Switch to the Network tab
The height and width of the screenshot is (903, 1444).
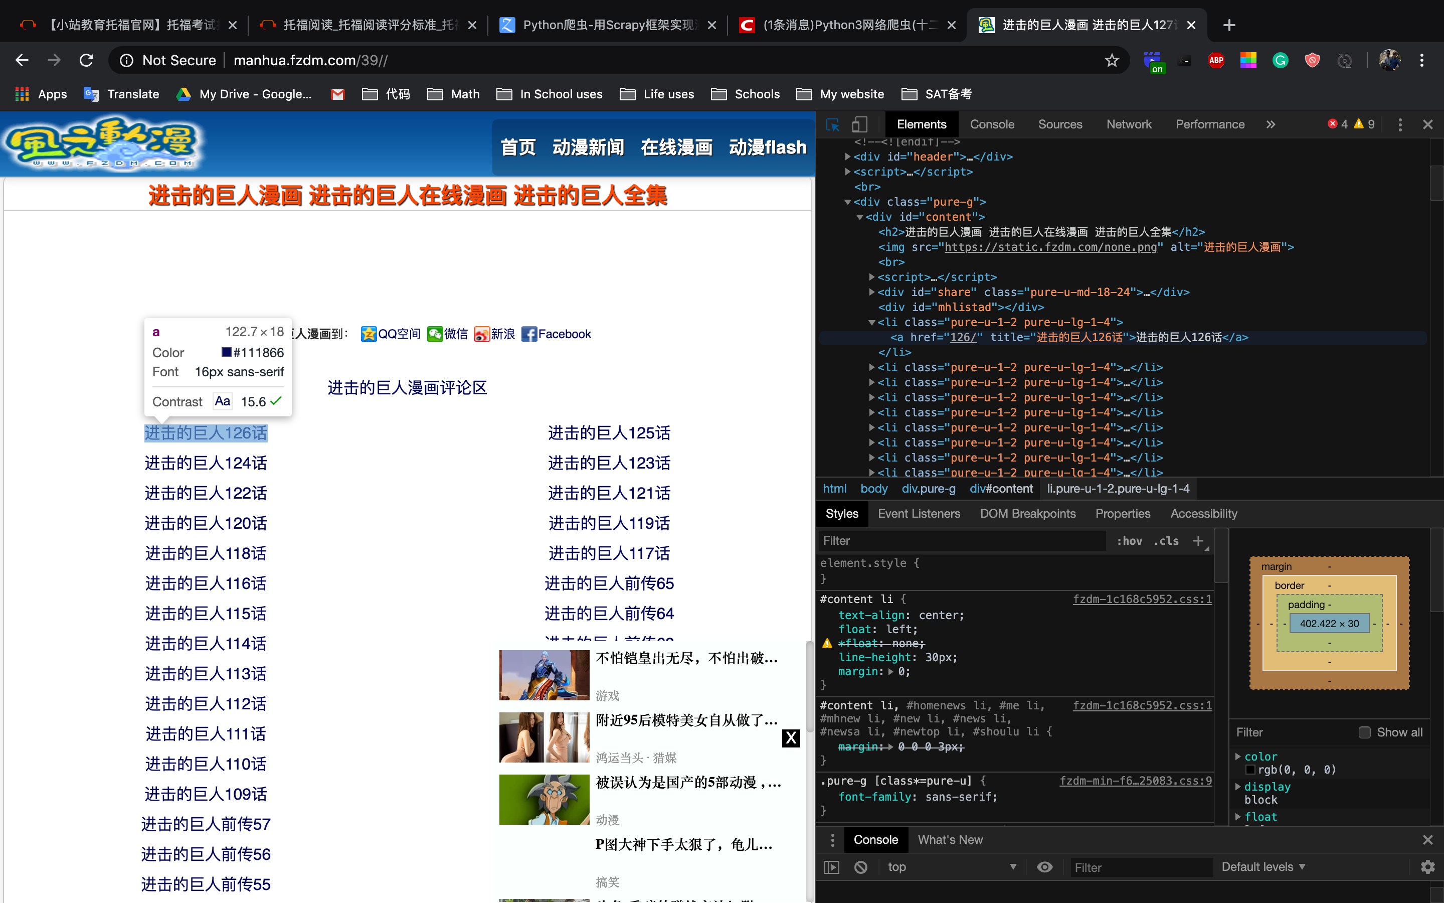coord(1129,124)
